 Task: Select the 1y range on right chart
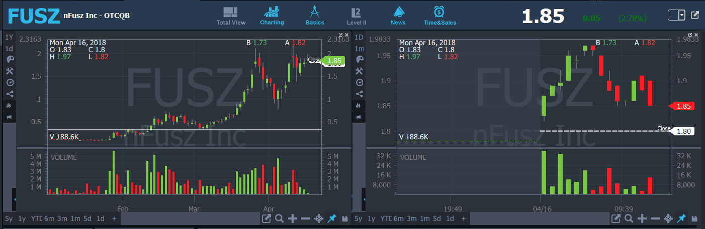click(371, 218)
